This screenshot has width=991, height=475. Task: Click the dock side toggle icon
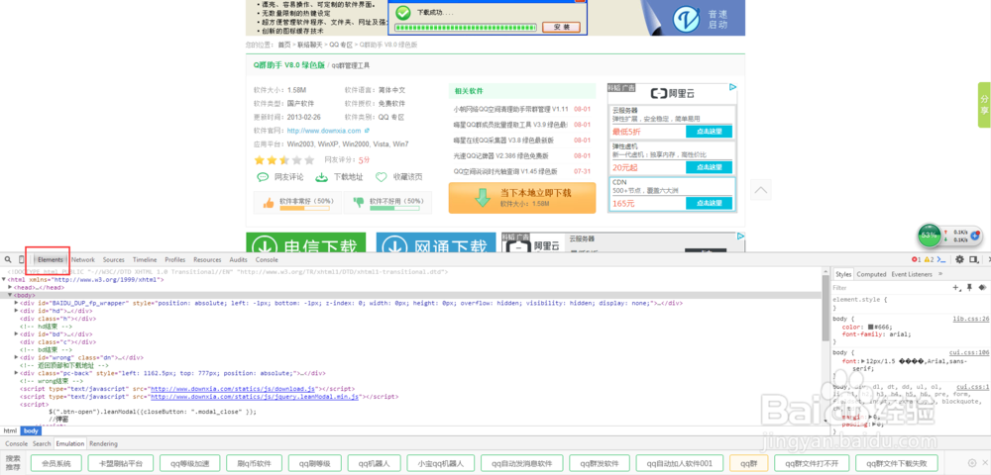click(x=974, y=259)
